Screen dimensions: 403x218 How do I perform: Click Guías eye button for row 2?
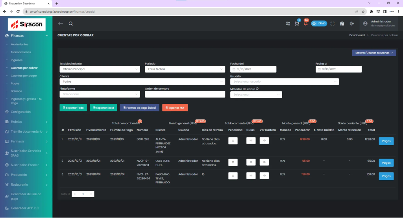pyautogui.click(x=251, y=162)
